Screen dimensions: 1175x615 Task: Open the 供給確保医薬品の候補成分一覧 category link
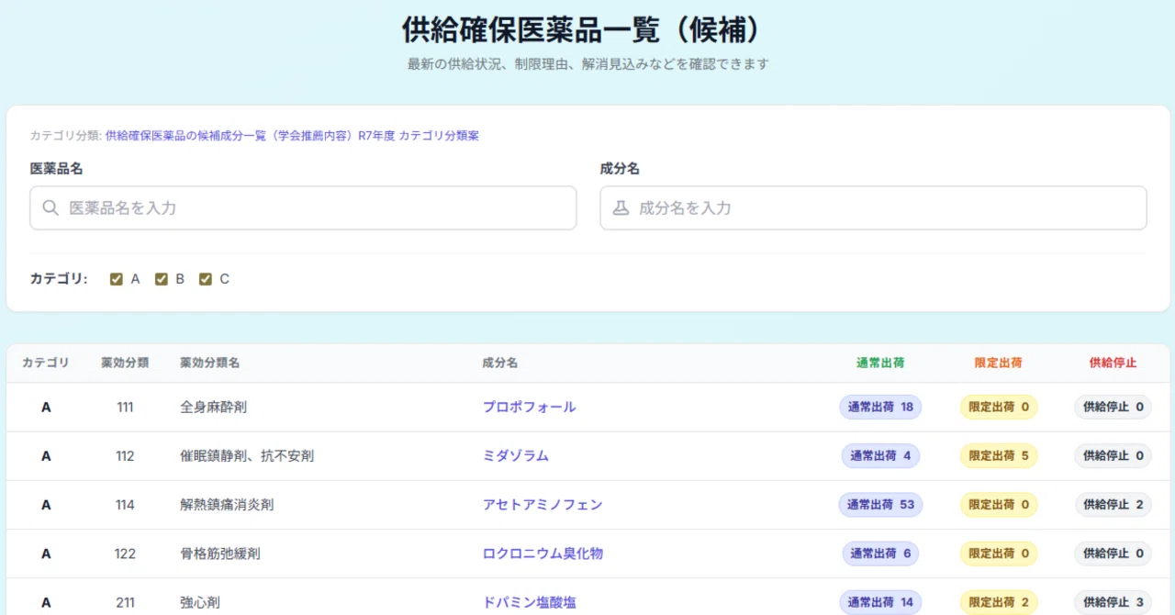coord(292,136)
